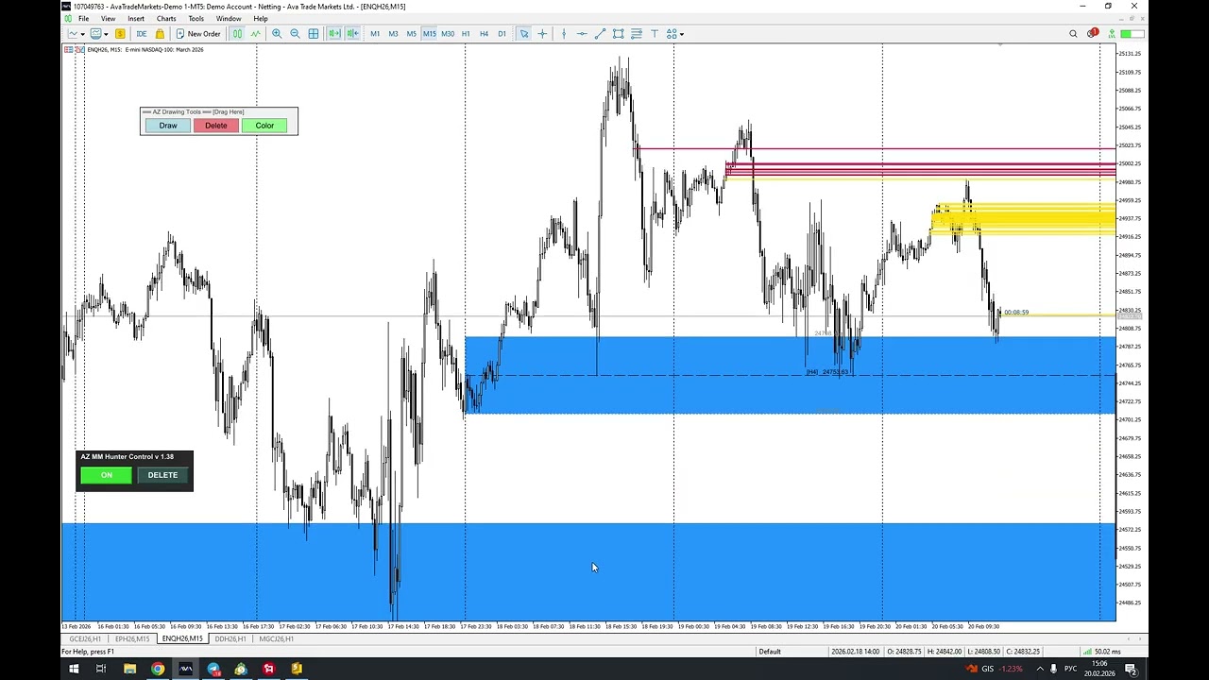Open the notifications icon with red badge

(x=1093, y=34)
